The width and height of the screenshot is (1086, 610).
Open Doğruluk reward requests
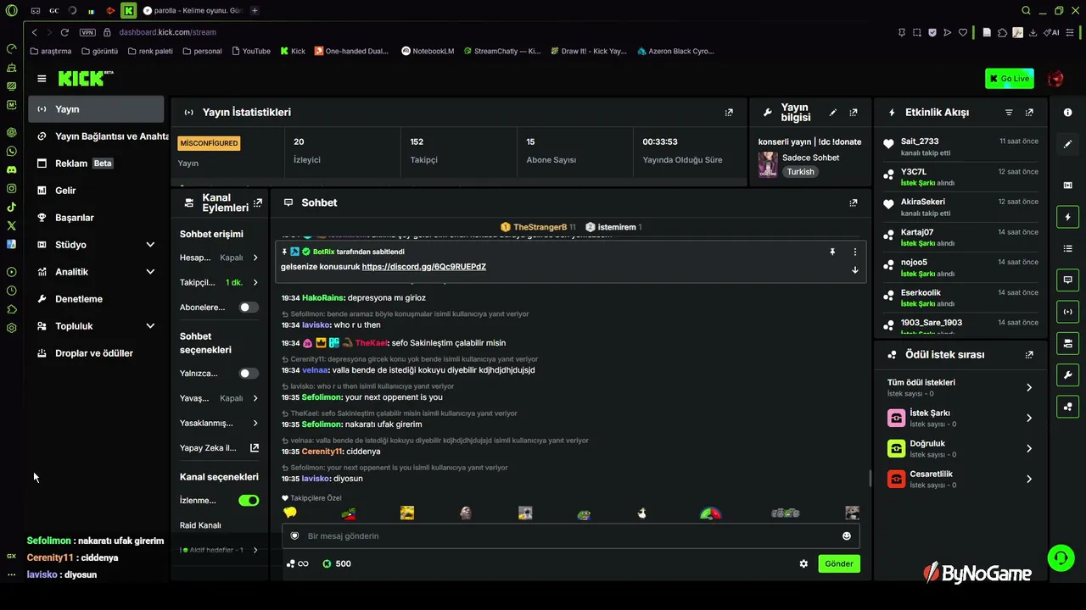(960, 449)
